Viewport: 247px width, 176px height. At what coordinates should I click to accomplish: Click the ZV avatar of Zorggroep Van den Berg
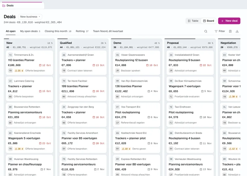click(64, 107)
